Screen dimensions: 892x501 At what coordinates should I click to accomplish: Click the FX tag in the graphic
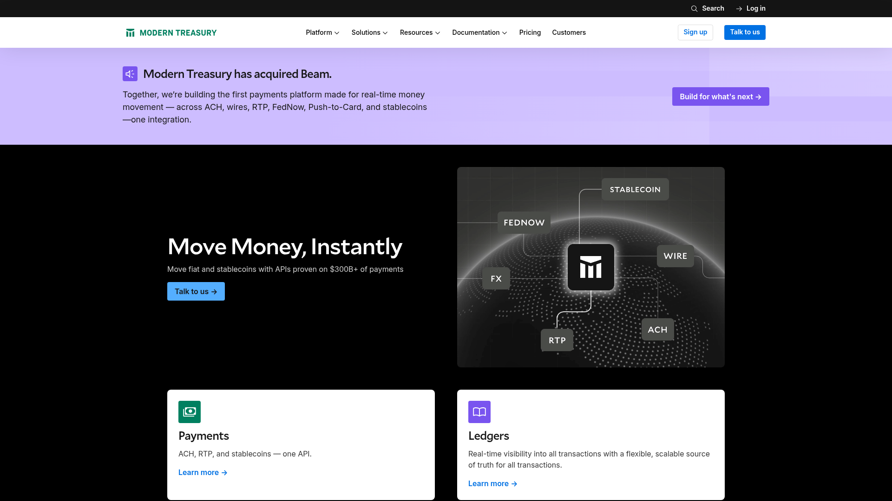pyautogui.click(x=496, y=278)
